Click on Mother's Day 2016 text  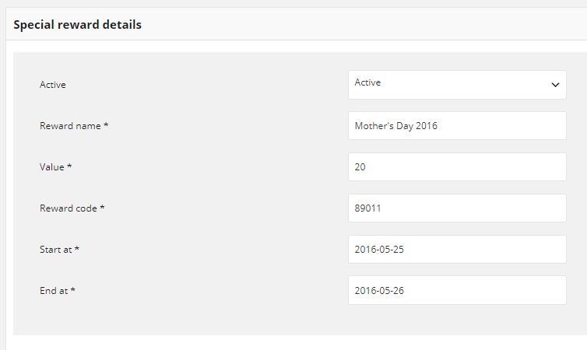click(x=395, y=126)
